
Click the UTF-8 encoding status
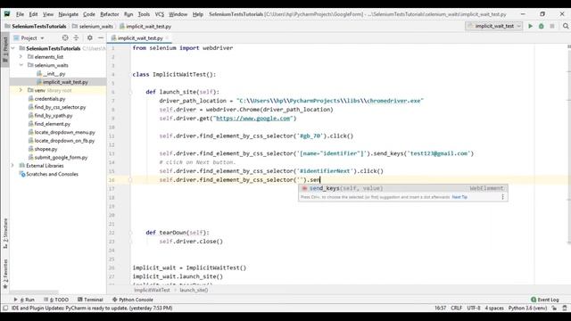point(474,308)
